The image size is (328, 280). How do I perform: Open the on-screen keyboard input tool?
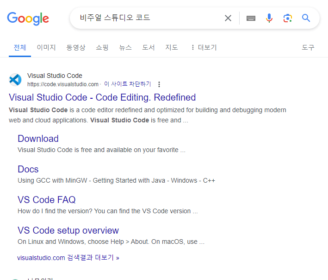click(x=251, y=18)
